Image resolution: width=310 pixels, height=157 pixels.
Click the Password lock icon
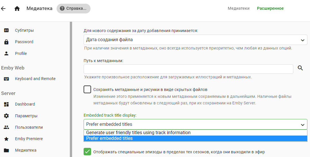(6, 42)
